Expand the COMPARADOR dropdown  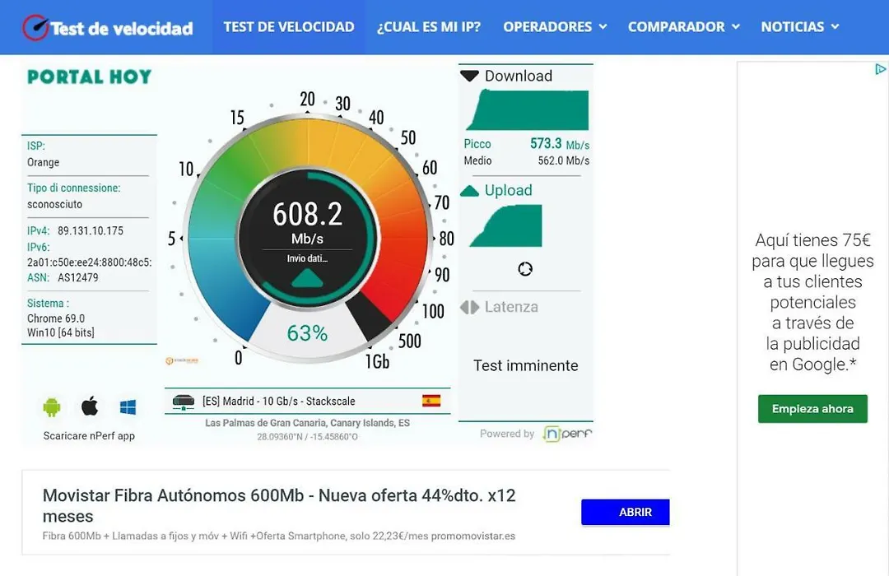(684, 26)
